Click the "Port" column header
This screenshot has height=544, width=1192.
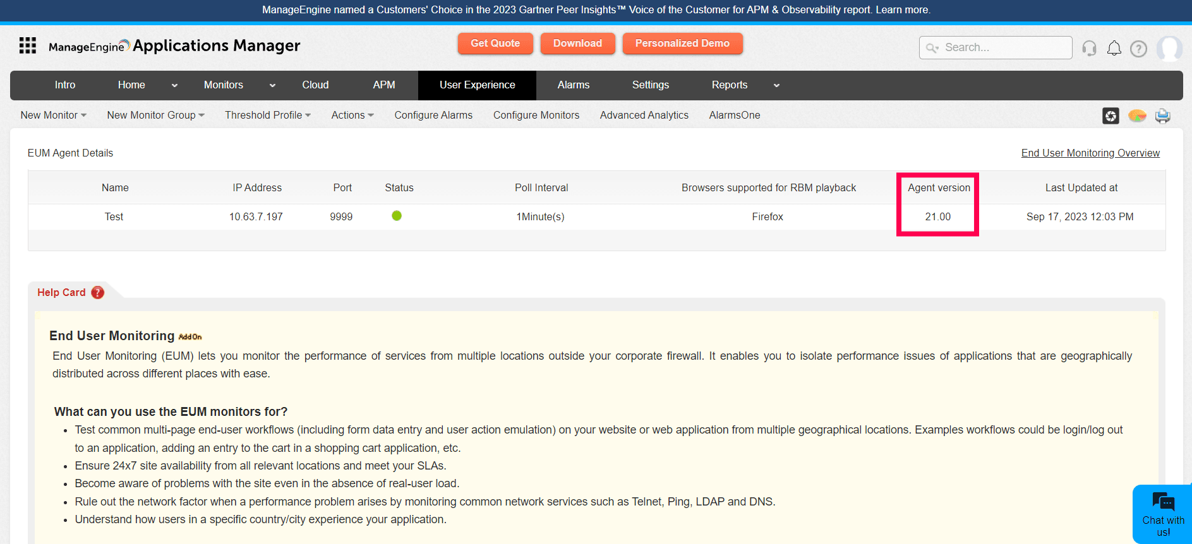[x=342, y=187]
